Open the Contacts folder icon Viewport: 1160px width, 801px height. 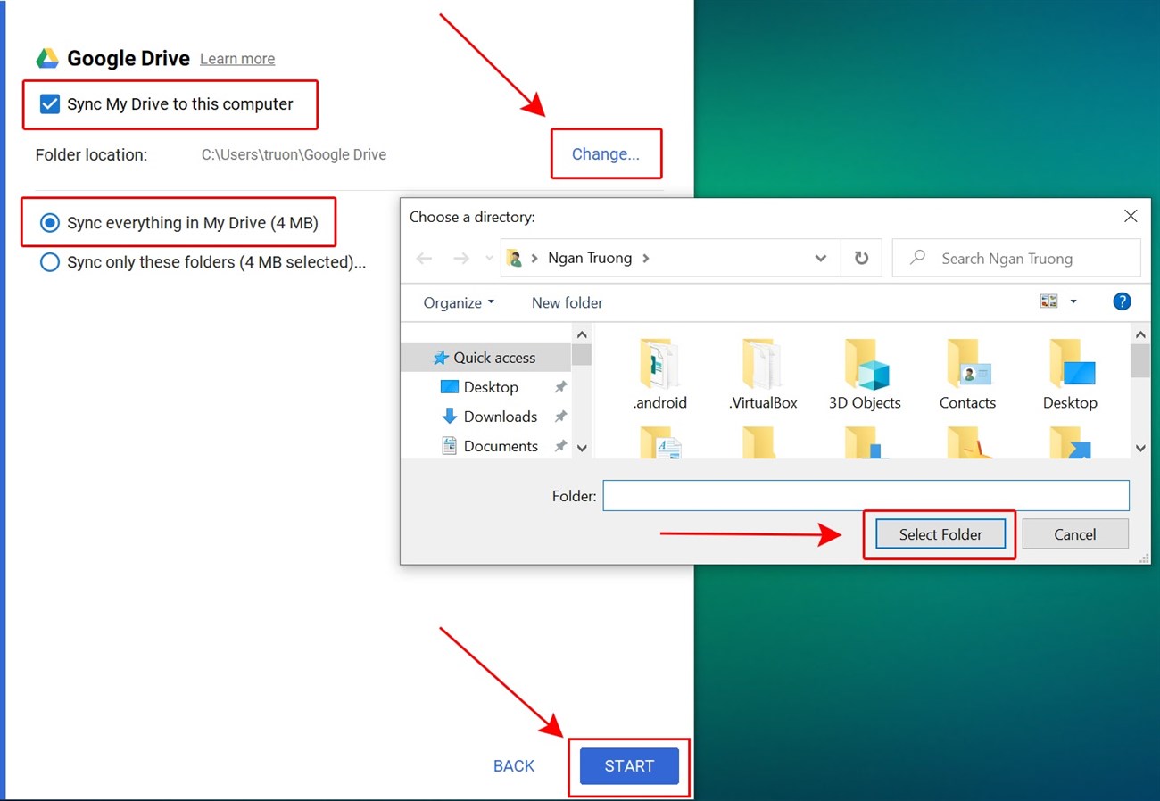pyautogui.click(x=967, y=364)
